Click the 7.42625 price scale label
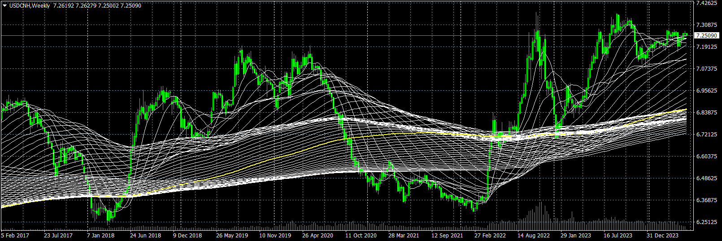The image size is (722, 241). click(706, 3)
